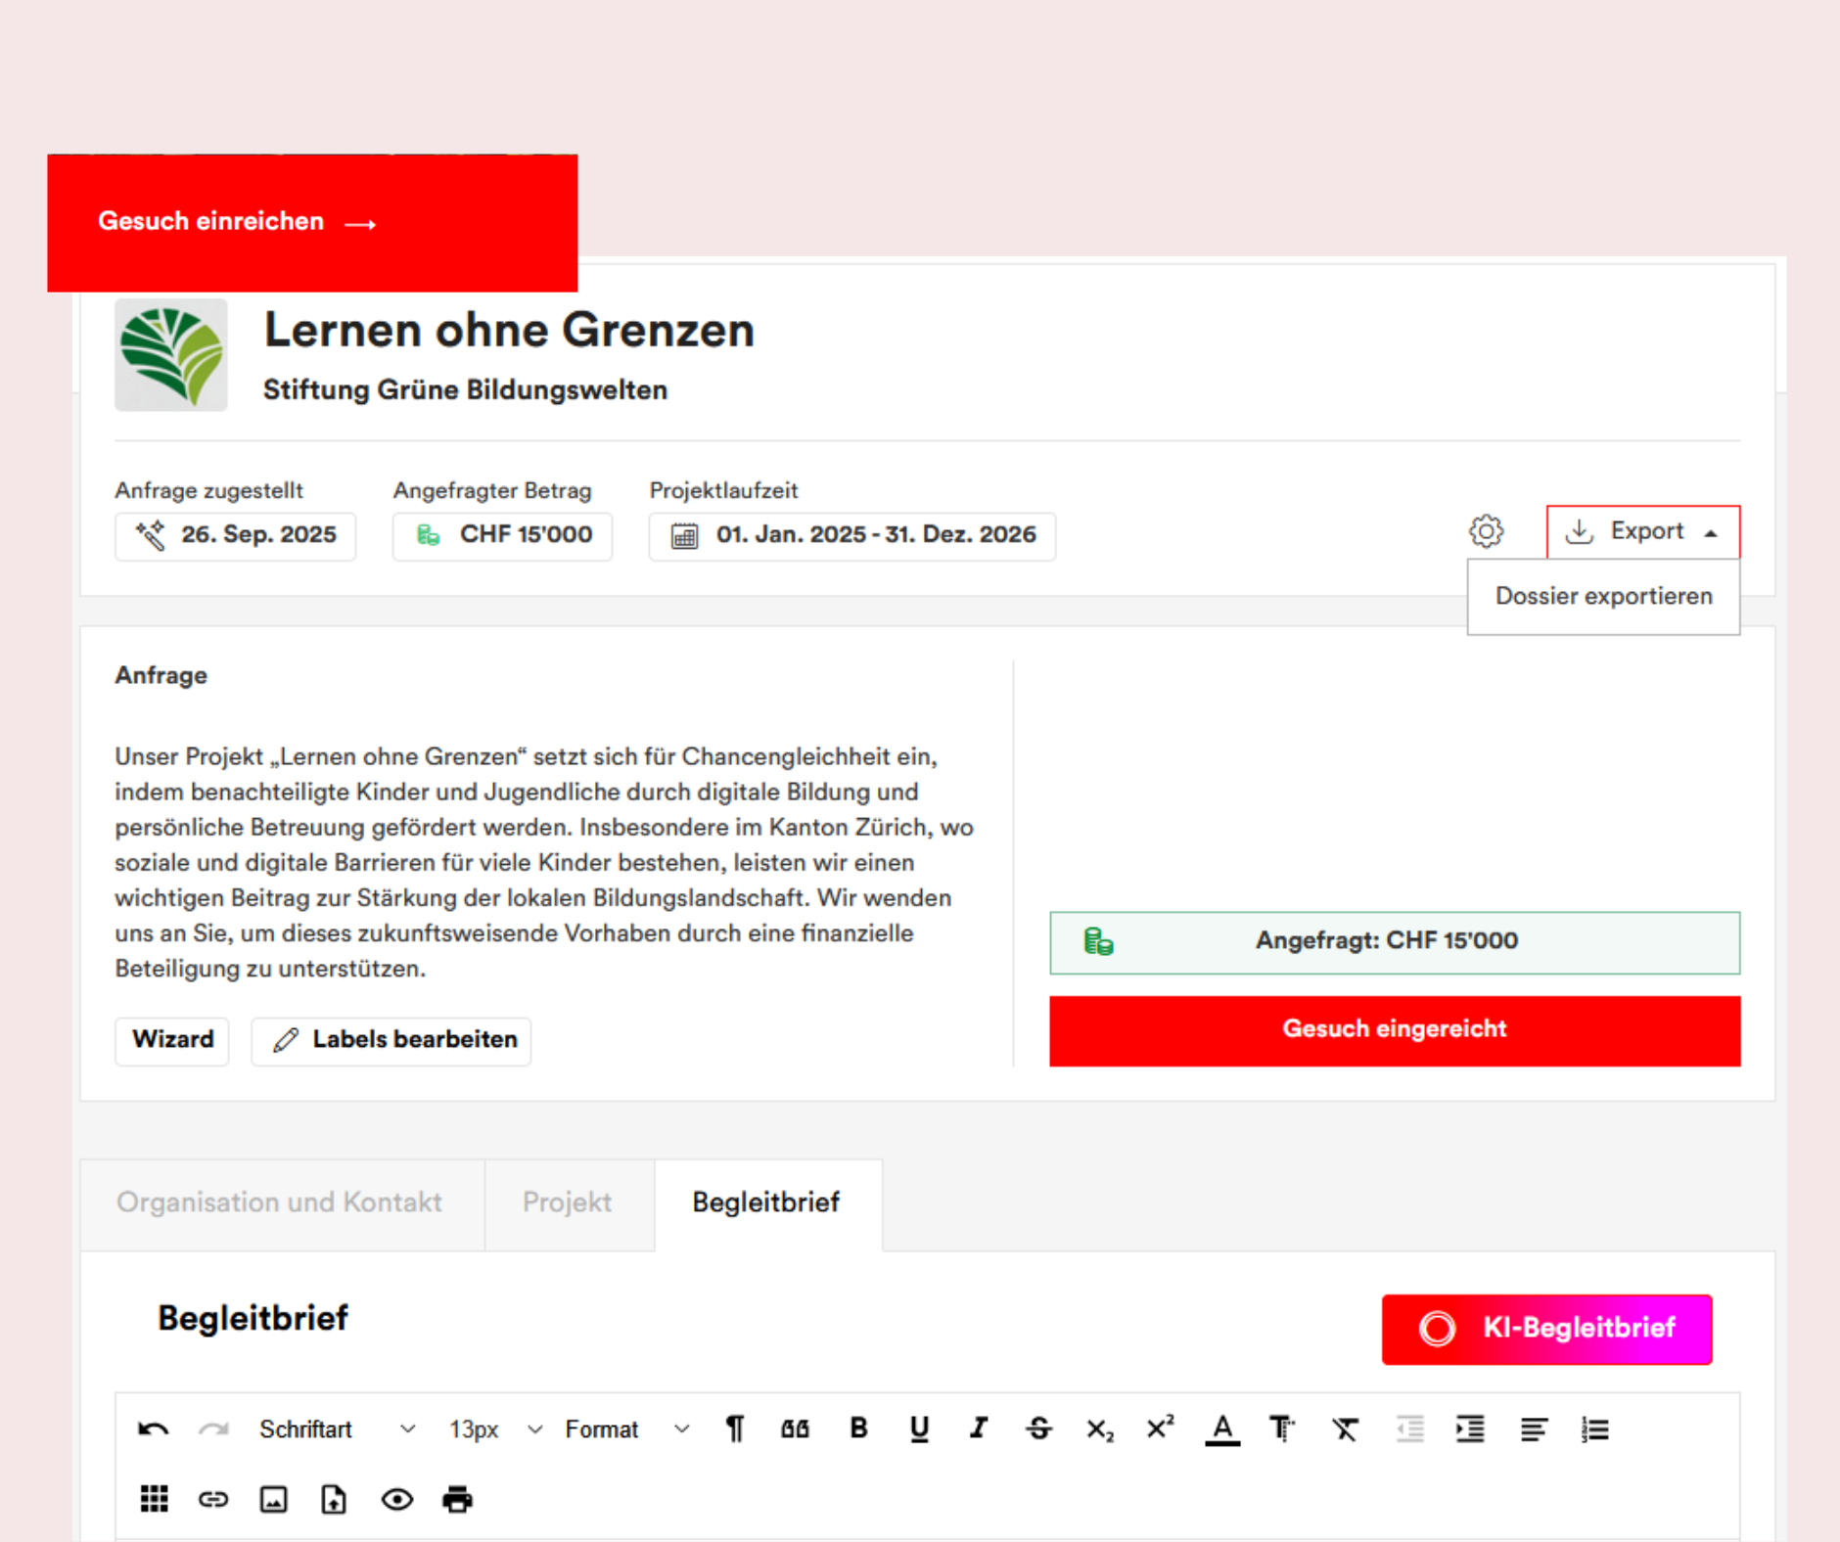Print the letter with the printer icon
1840x1542 pixels.
coord(457,1499)
